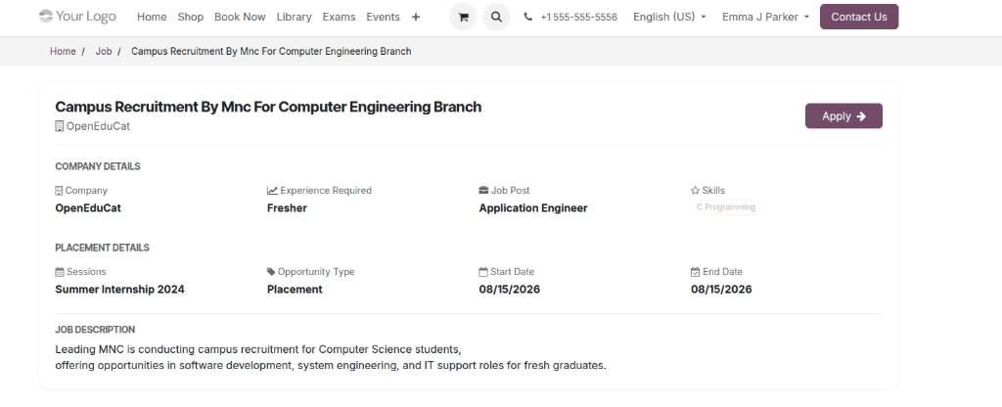1002x407 pixels.
Task: Follow the Job breadcrumb link
Action: 104,51
